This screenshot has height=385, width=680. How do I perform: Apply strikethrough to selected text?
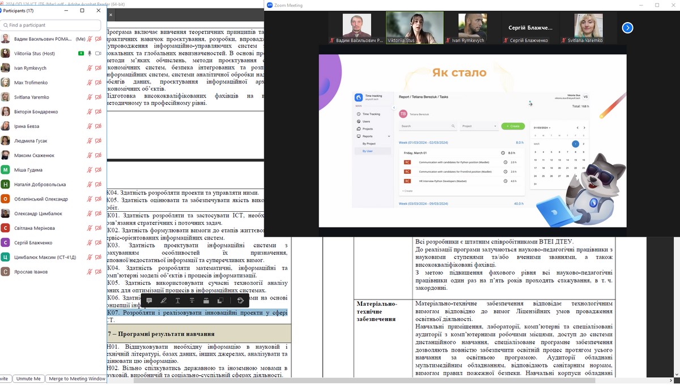(x=192, y=301)
